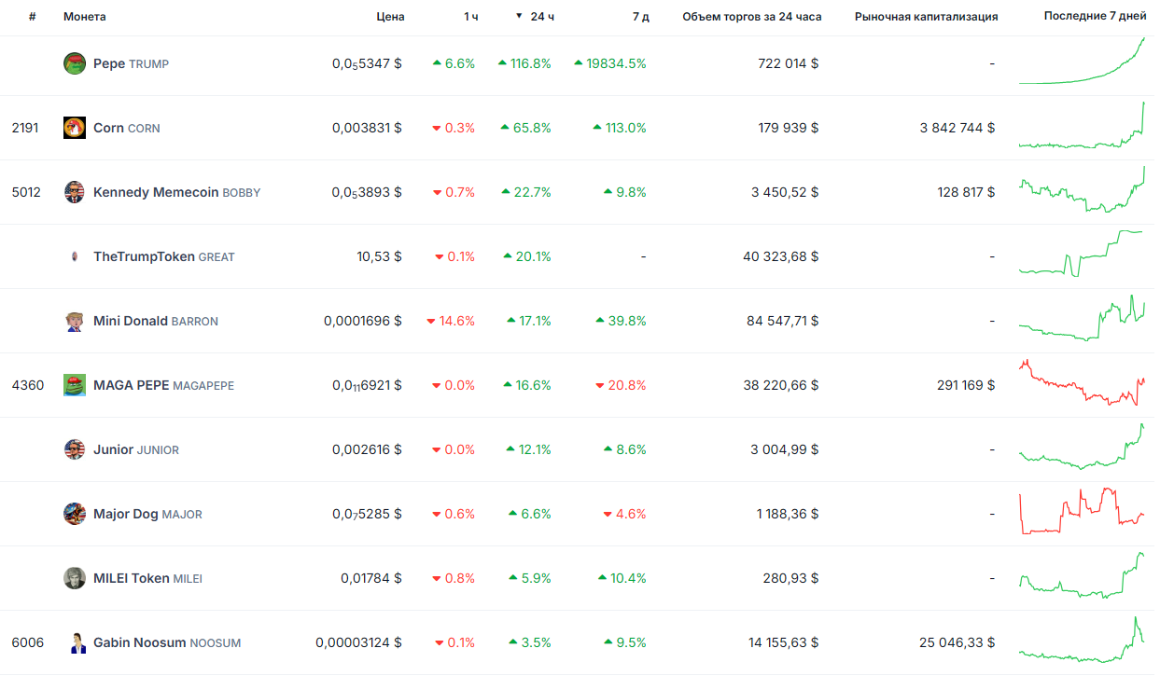This screenshot has height=676, width=1160.
Task: Click rank number 2191
Action: click(25, 128)
